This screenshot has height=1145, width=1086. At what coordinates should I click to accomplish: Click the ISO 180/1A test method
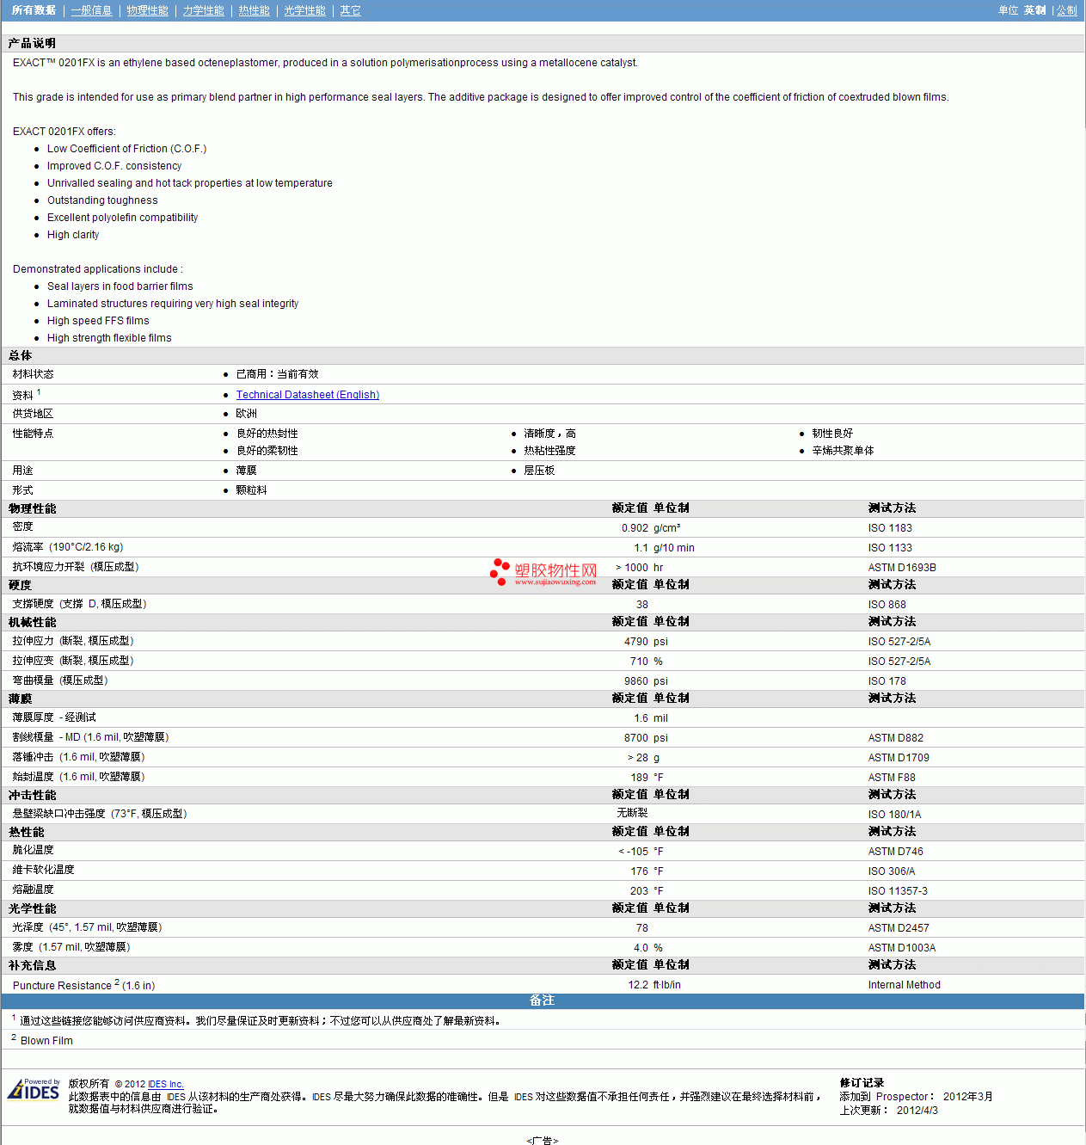coord(895,815)
